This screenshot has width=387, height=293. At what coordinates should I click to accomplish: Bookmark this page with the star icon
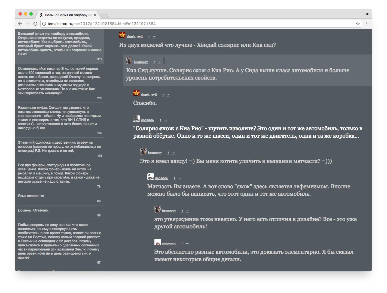358,24
